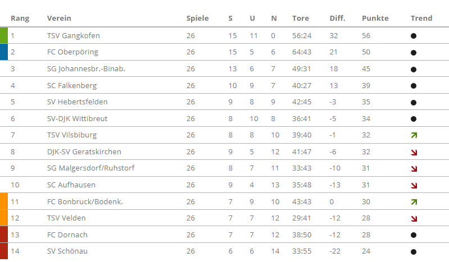
Task: Select the FC Dornach club name
Action: 67,235
